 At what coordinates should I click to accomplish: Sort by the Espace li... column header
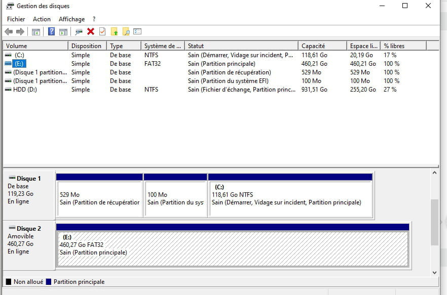364,46
